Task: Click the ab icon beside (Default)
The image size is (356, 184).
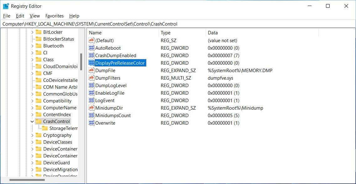Action: 92,40
